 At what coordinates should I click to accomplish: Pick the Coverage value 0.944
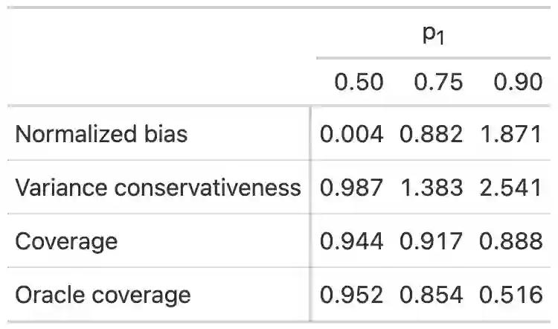coord(352,241)
